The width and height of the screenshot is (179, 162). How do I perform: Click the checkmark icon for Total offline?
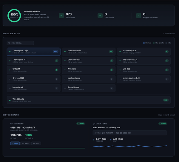point(100,16)
